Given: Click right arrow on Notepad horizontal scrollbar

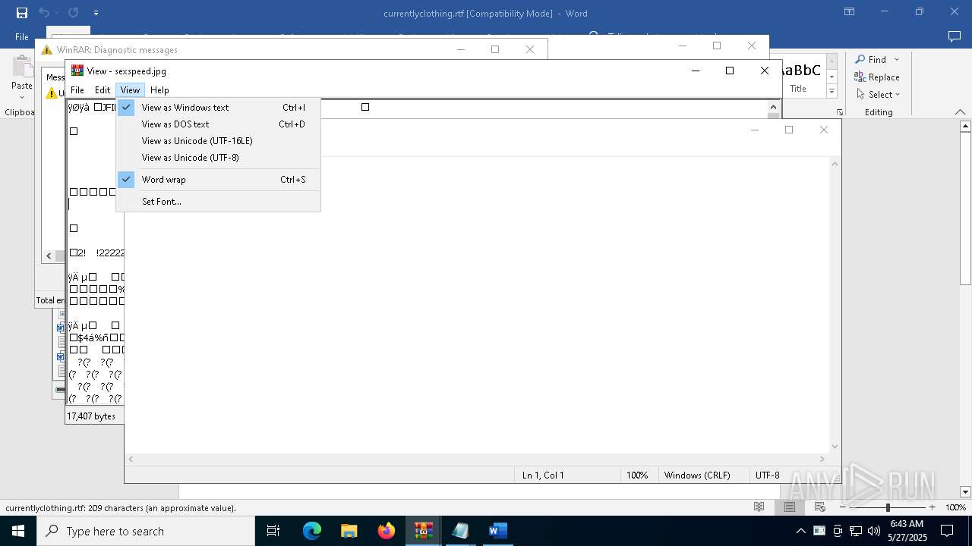Looking at the screenshot, I should pos(822,459).
